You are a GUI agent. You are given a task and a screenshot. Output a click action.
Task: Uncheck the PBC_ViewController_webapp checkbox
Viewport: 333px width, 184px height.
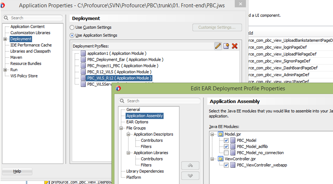pyautogui.click(x=226, y=165)
